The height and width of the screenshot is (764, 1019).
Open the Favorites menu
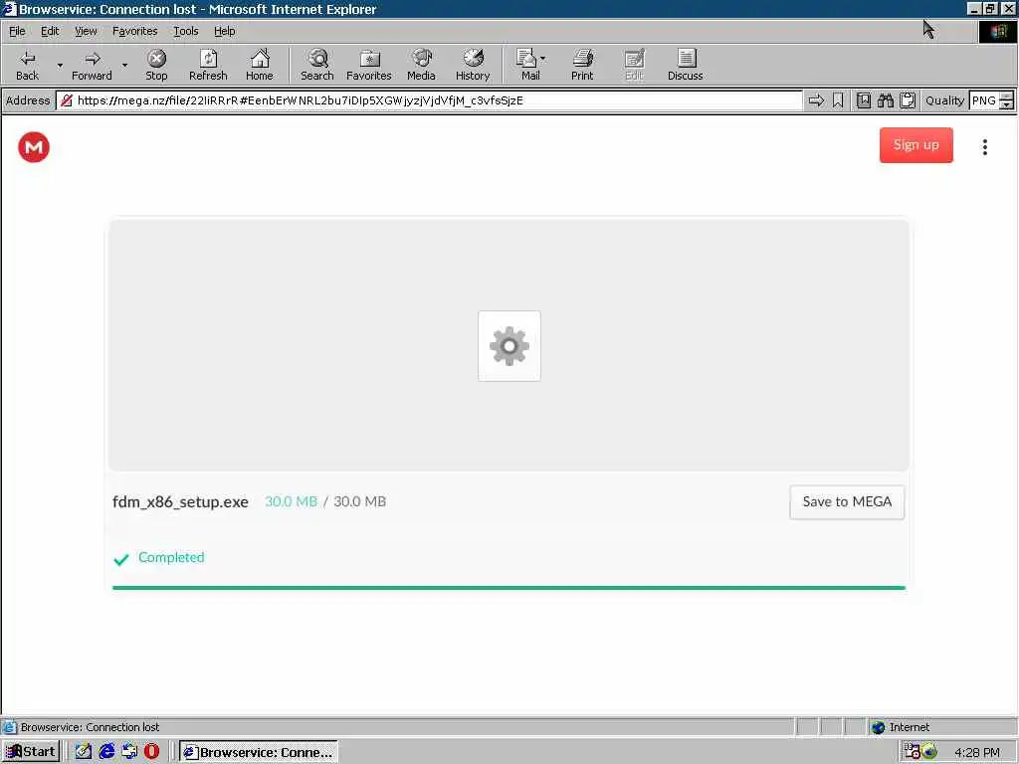(x=134, y=31)
